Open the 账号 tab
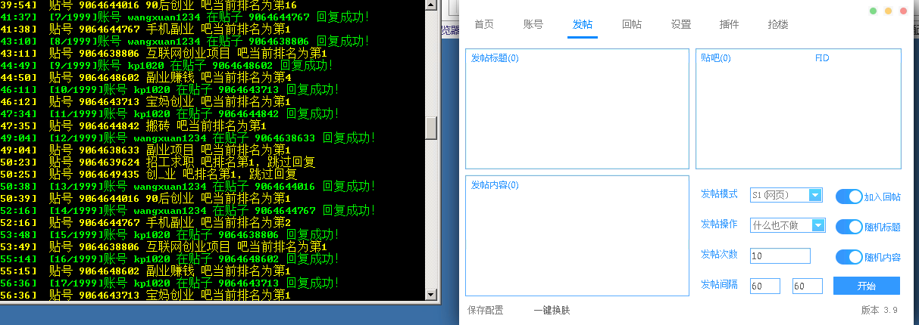The height and width of the screenshot is (325, 919). (533, 24)
